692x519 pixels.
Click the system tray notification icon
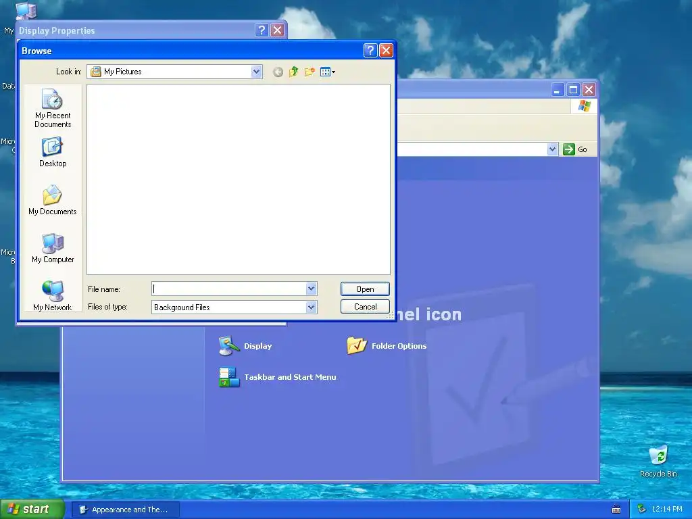pyautogui.click(x=642, y=510)
